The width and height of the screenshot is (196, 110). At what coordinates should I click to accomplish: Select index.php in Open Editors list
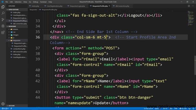(x=17, y=13)
